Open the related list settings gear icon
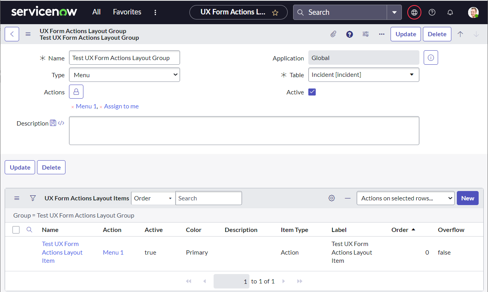 coord(331,198)
